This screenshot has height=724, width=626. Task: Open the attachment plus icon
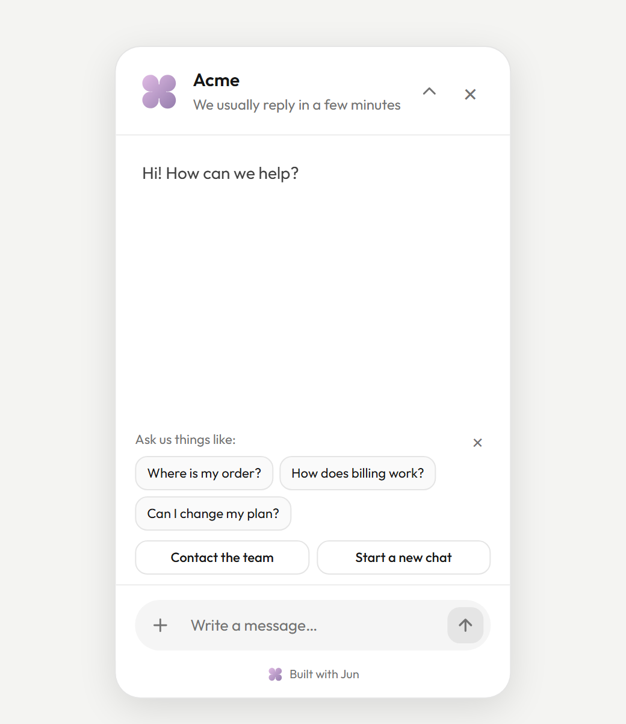[x=160, y=625]
